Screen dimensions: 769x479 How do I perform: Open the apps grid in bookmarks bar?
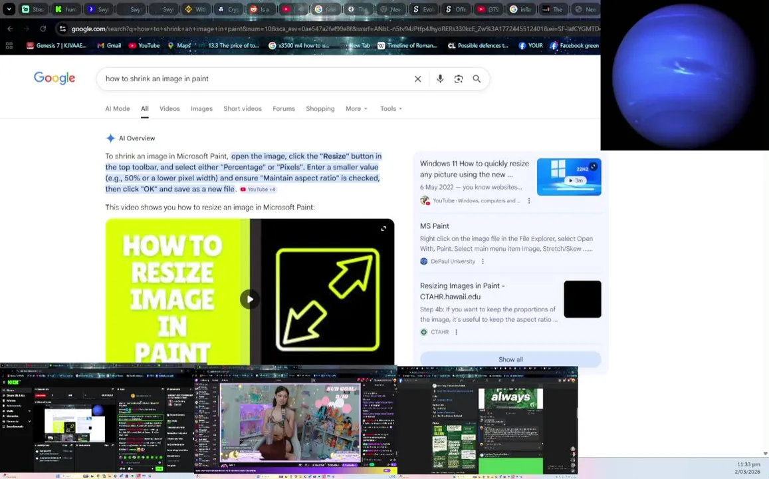9,46
